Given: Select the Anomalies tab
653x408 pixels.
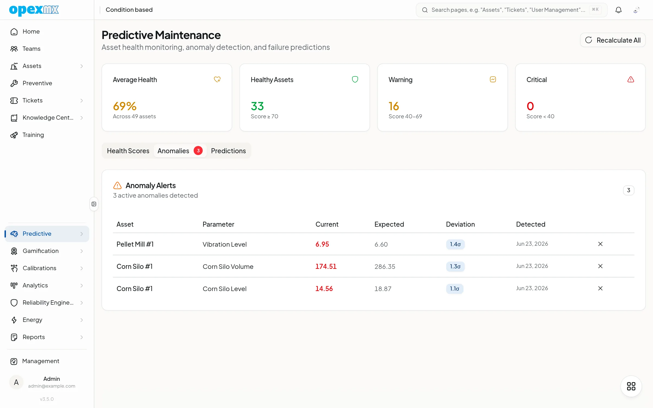Looking at the screenshot, I should coord(180,151).
